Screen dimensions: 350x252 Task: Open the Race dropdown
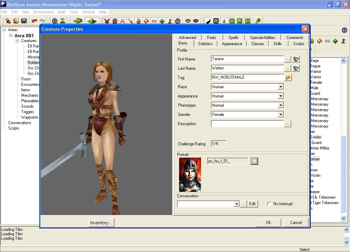click(x=281, y=87)
